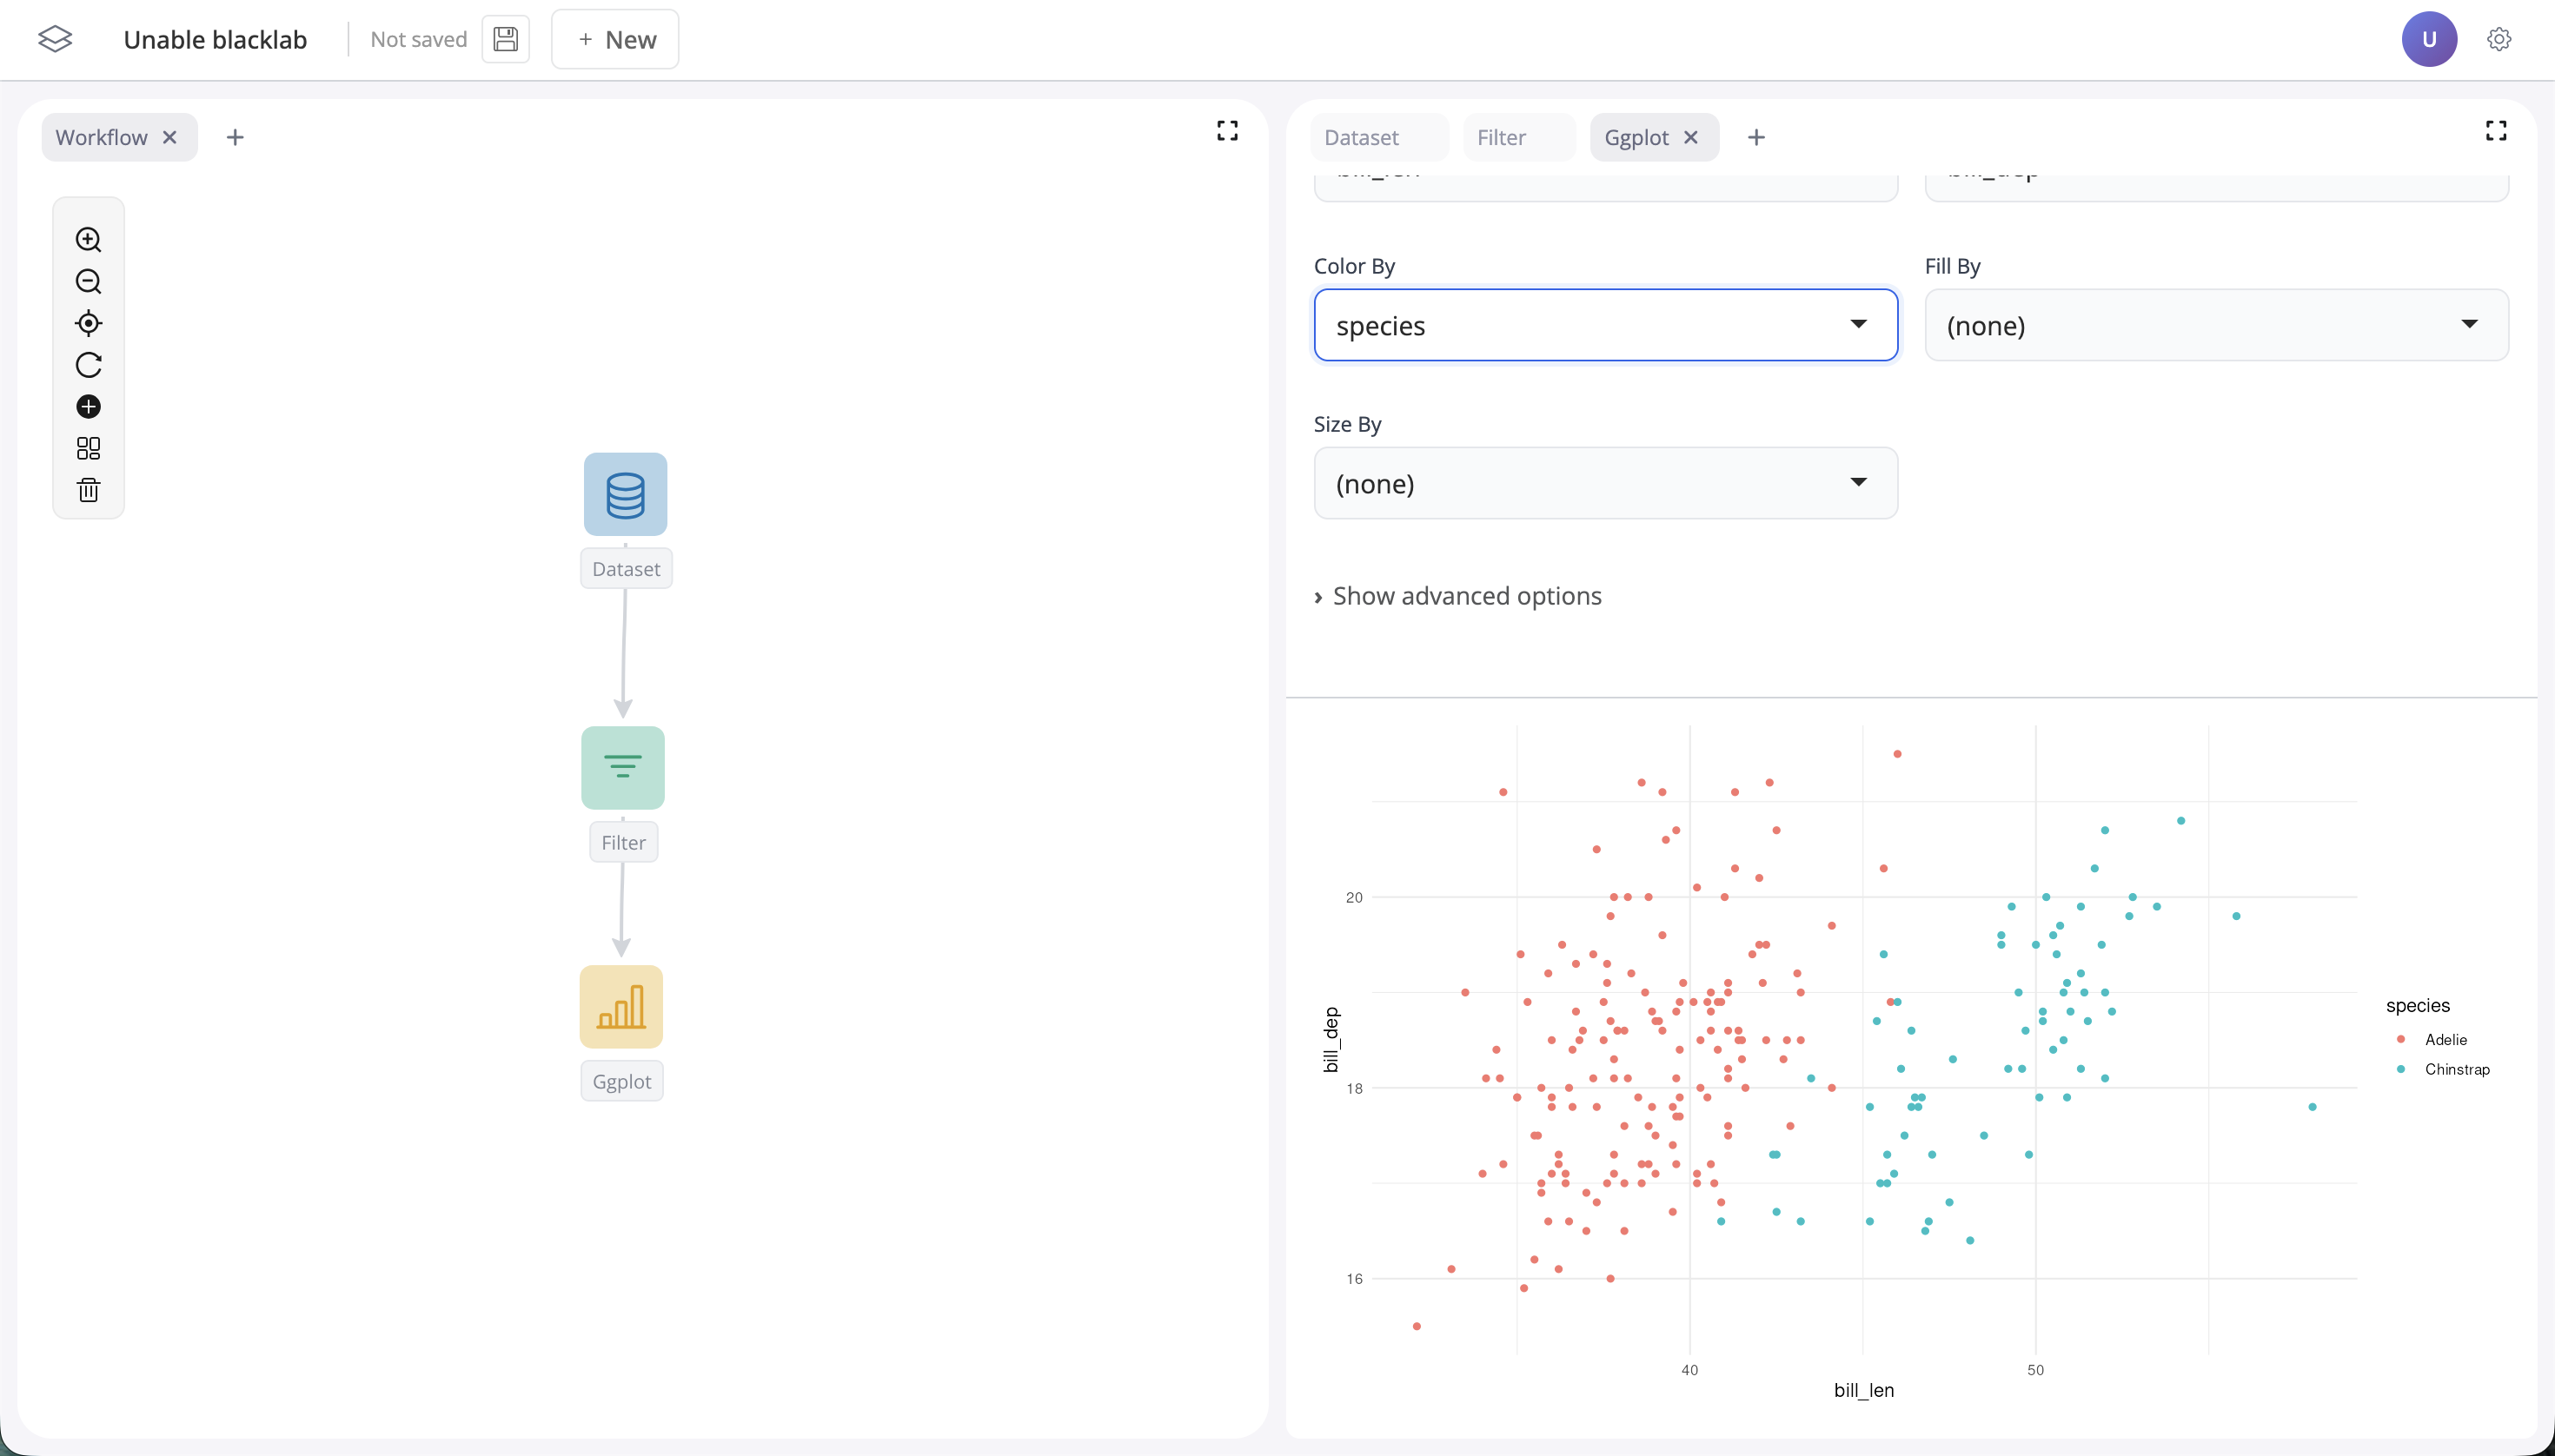Click the trash delete icon
The height and width of the screenshot is (1456, 2555).
[x=88, y=490]
